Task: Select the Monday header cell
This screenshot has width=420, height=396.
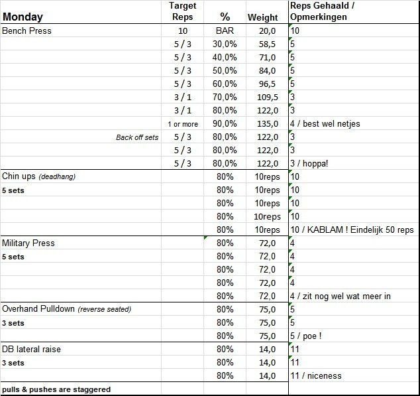Action: (x=24, y=17)
